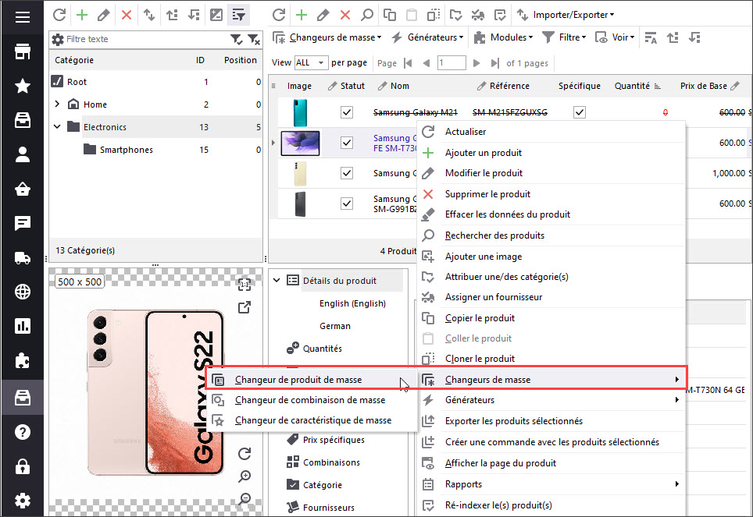
Task: Open the shopping basket icon in the sidebar
Action: (22, 189)
